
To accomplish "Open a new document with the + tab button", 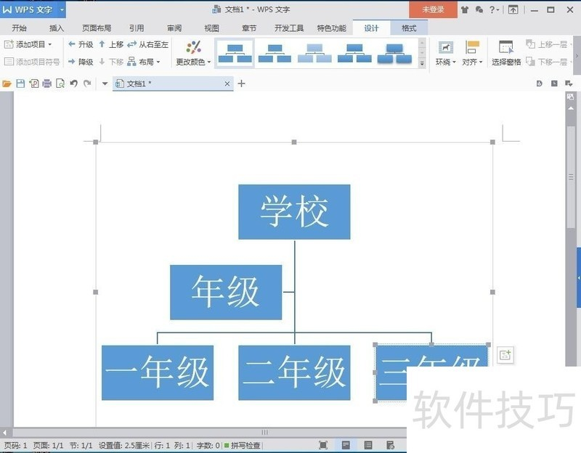I will (x=240, y=83).
